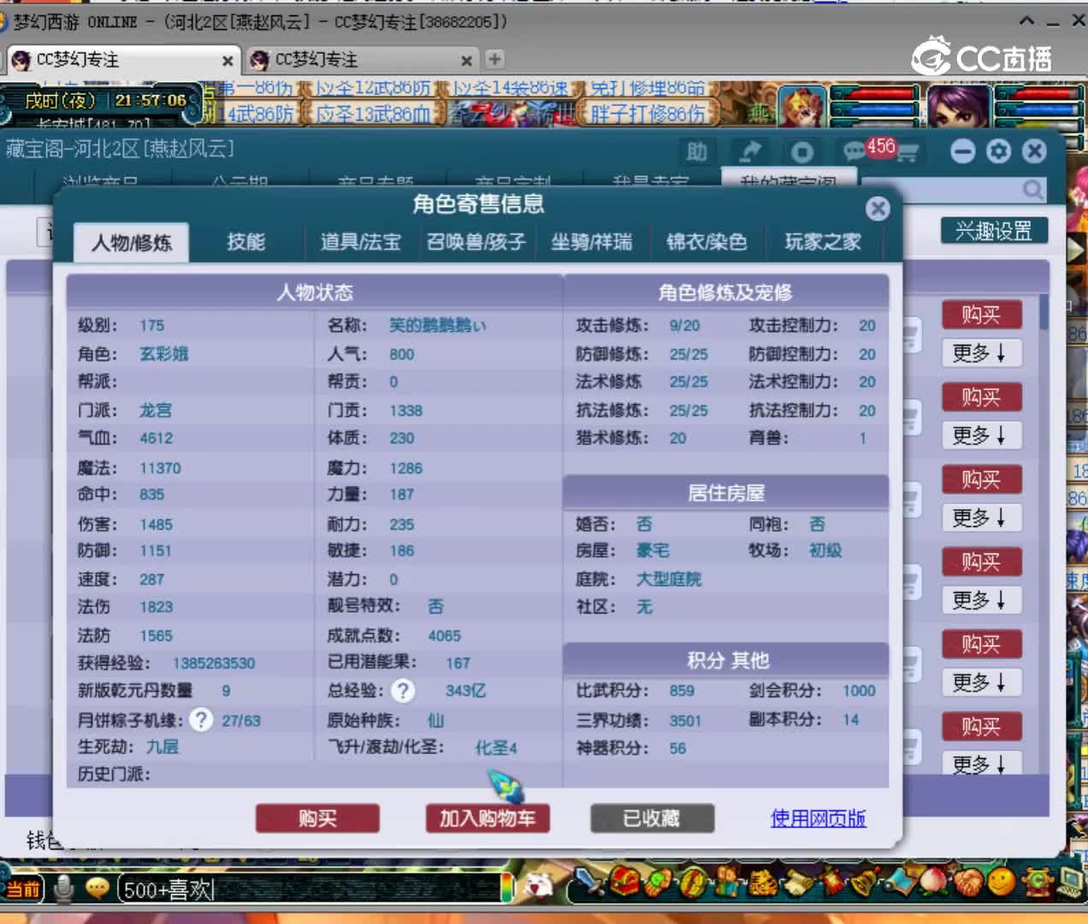
Task: Click the magnifier search icon
Action: pos(1032,189)
